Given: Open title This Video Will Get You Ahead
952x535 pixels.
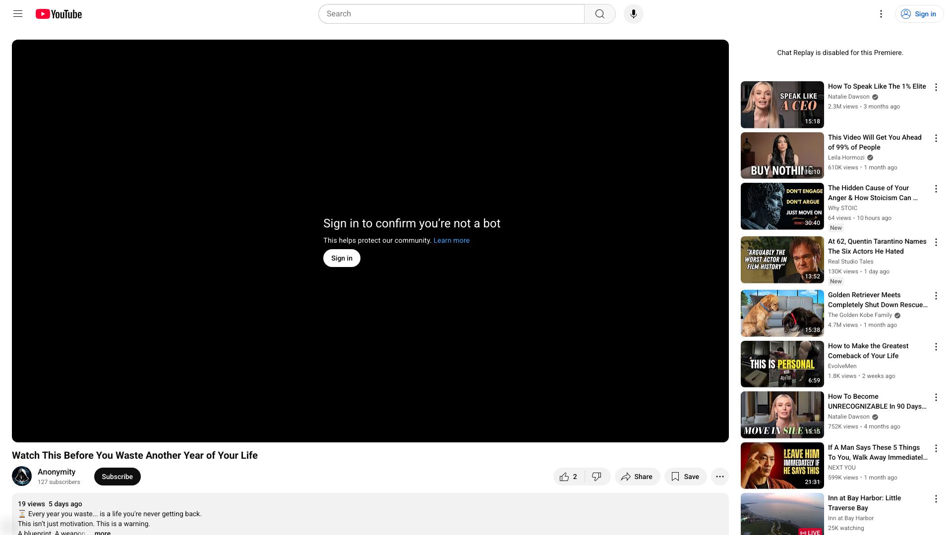Looking at the screenshot, I should point(875,142).
